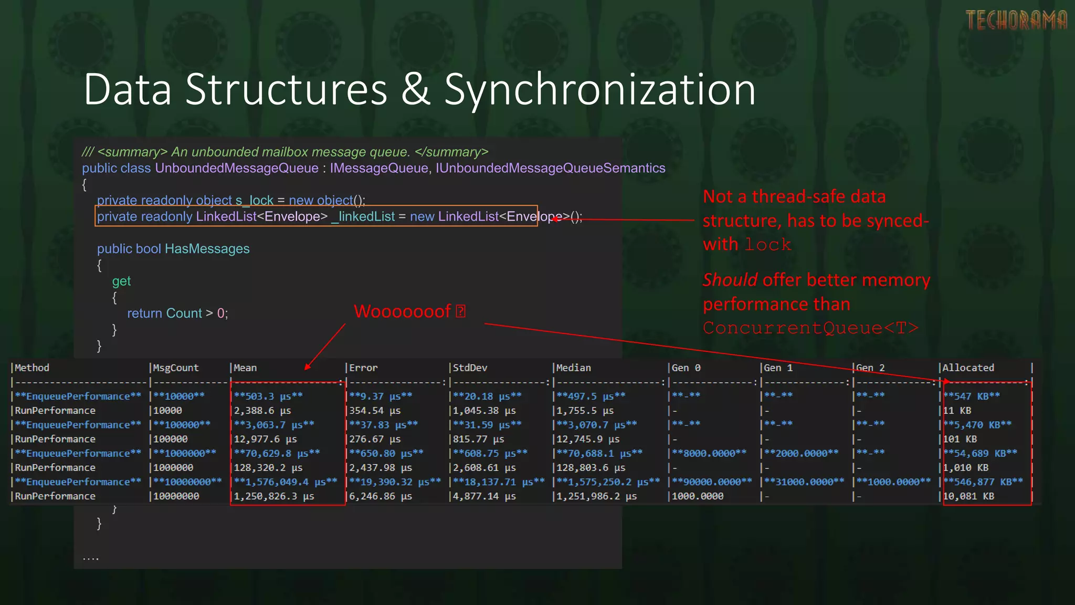Click allocated value '11 KB'
1075x605 pixels.
(x=957, y=410)
